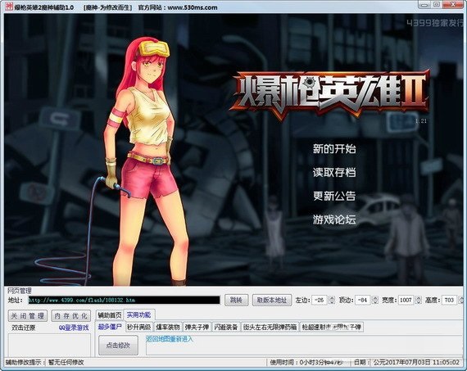Click the 宽度 value field
Viewport: 467px width, 371px height.
pos(406,300)
